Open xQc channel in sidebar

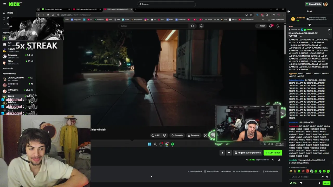(x=18, y=44)
